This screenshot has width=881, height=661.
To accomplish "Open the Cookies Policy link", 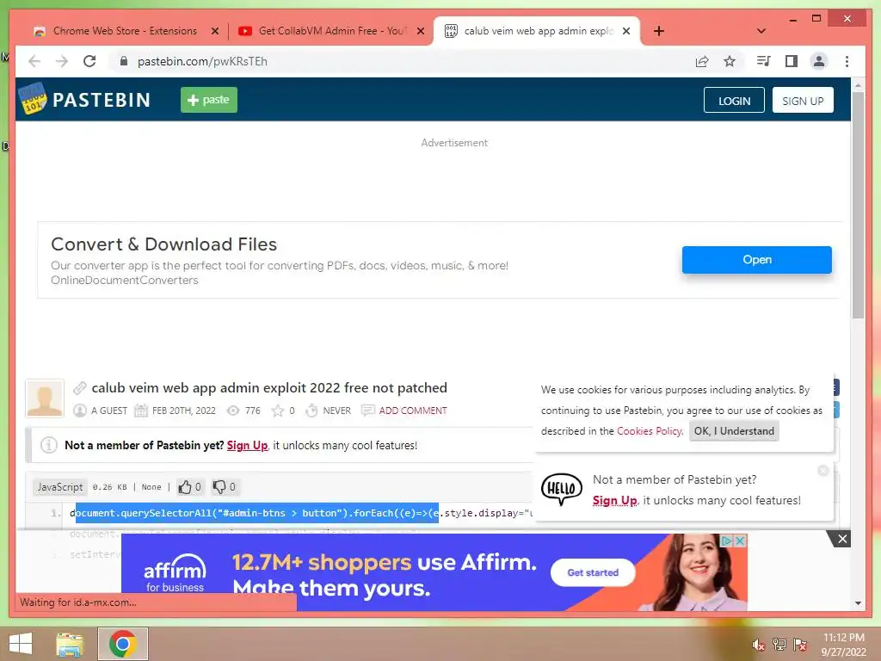I will coord(650,431).
